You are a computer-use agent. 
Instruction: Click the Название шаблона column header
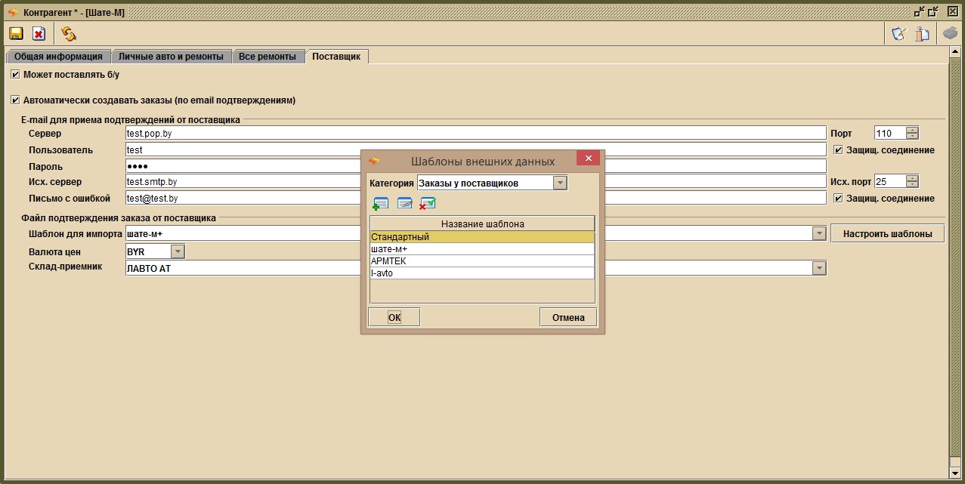(x=482, y=224)
